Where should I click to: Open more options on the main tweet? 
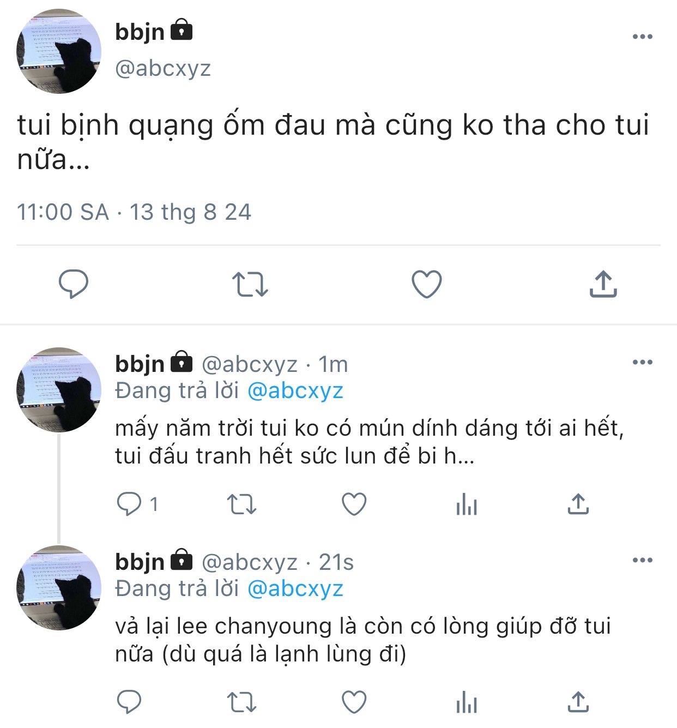coord(642,37)
